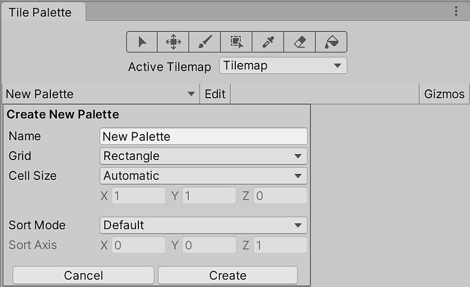Viewport: 470px width, 287px height.
Task: Activate the Flood Fill bucket tool
Action: [x=331, y=42]
